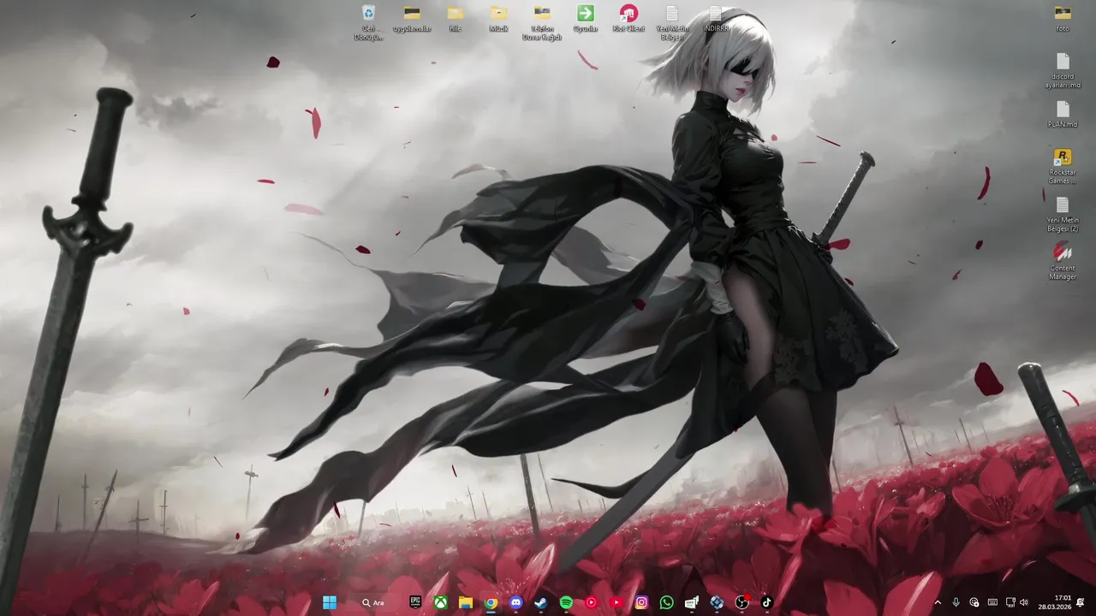Open the notification bell in tray
1096x616 pixels.
tap(1081, 602)
